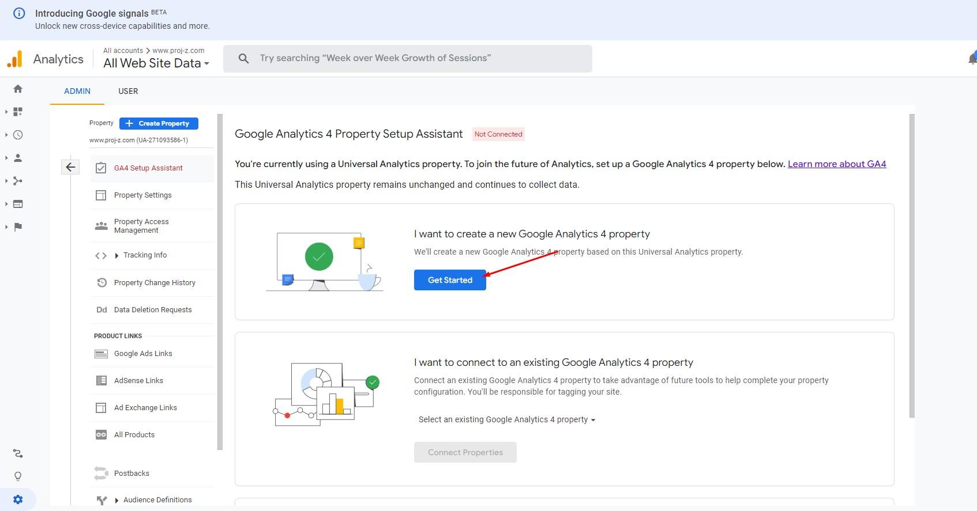This screenshot has width=977, height=511.
Task: Open the notifications bell icon
Action: pyautogui.click(x=971, y=58)
